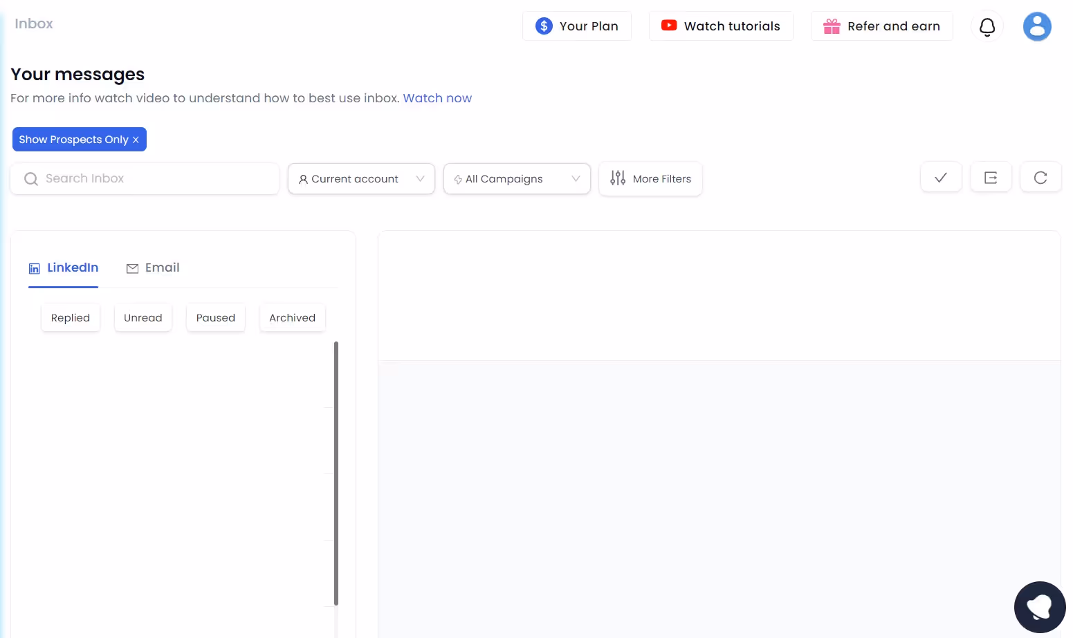Open the Watch now video link

(x=437, y=98)
